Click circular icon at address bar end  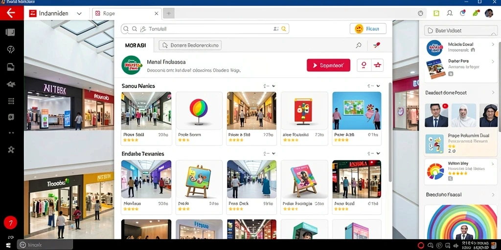click(x=420, y=13)
